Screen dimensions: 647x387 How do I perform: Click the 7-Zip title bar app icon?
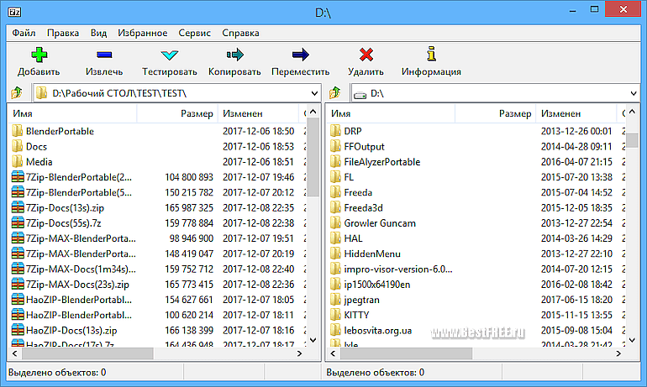pos(14,12)
